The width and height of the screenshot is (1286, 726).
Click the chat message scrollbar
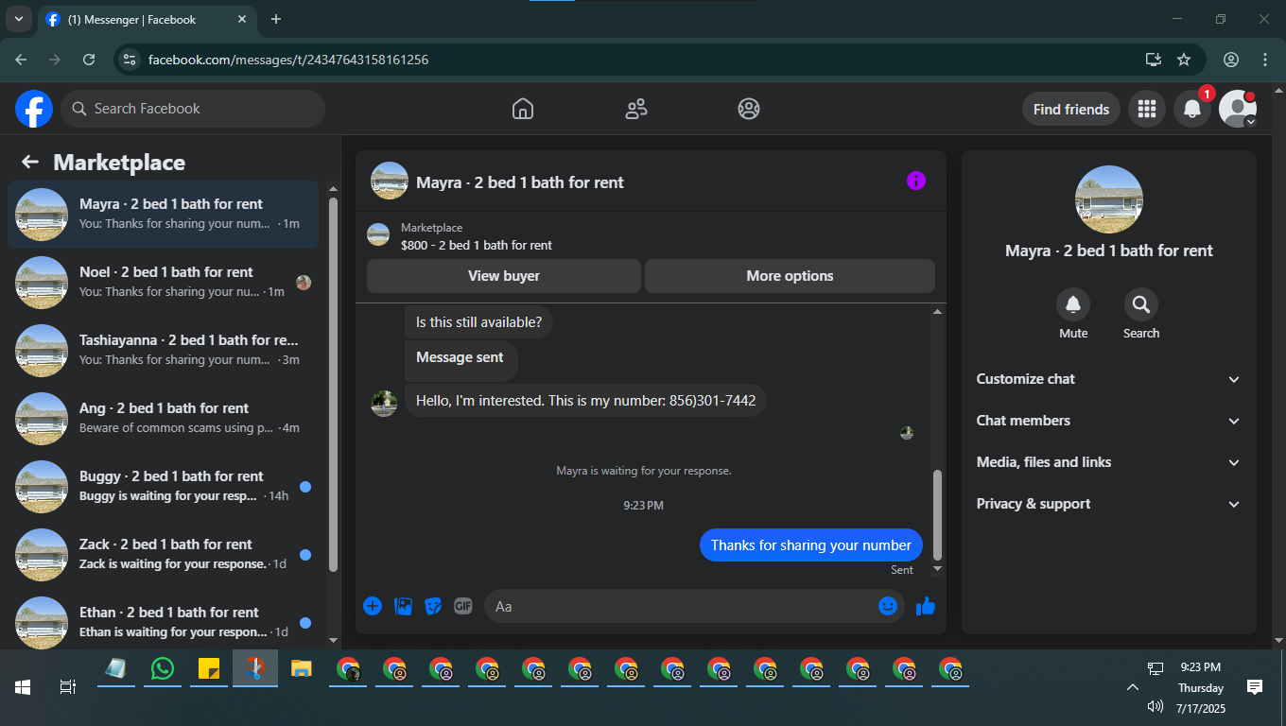[x=937, y=515]
